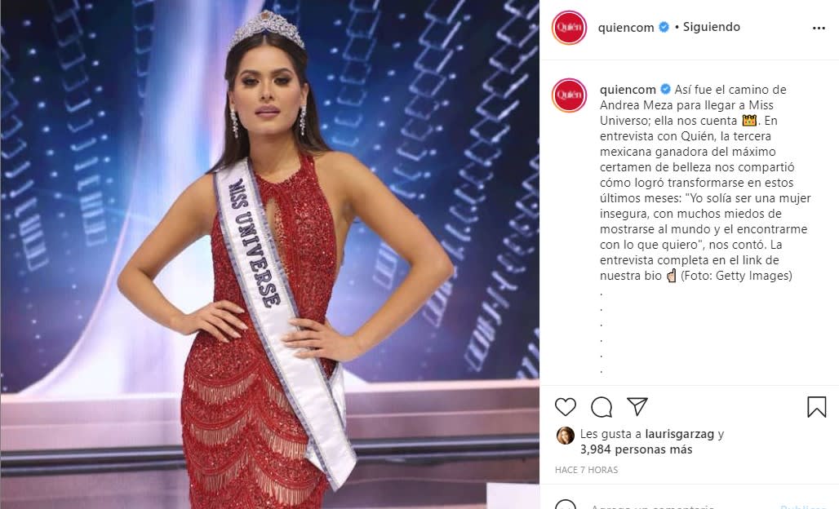Click the HACE 7 HORAS timestamp
The height and width of the screenshot is (509, 839).
click(x=587, y=470)
